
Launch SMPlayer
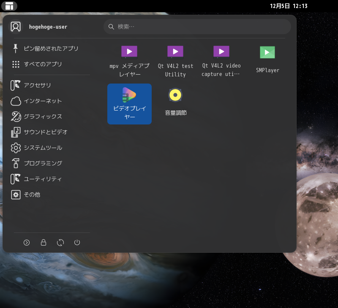[x=267, y=61]
